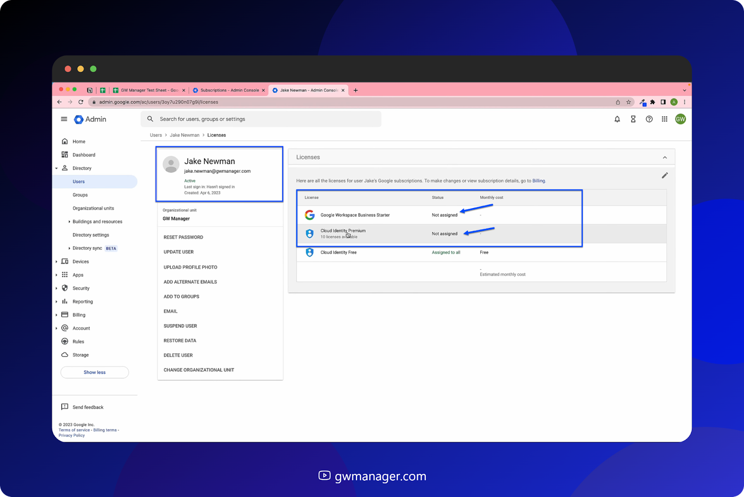Open Organizational units
The width and height of the screenshot is (744, 497).
pyautogui.click(x=93, y=209)
